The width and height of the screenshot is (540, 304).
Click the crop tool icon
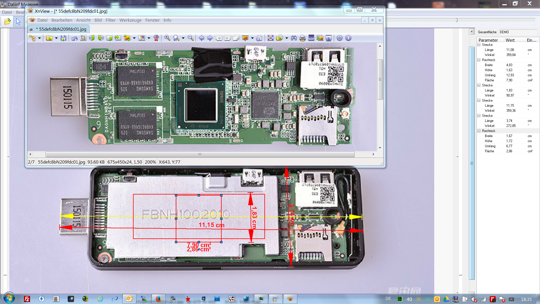(83, 38)
